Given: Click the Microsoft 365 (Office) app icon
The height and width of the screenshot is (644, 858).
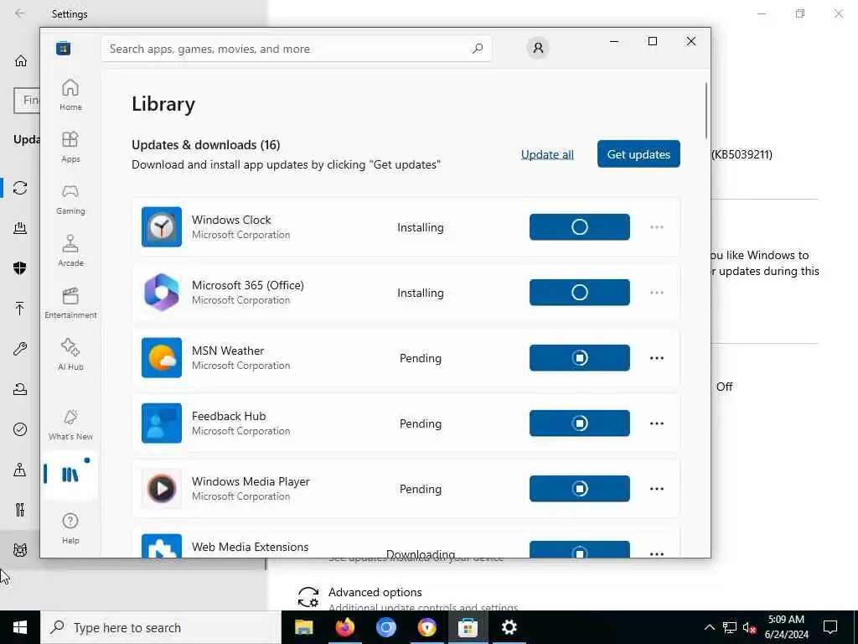Looking at the screenshot, I should tap(162, 293).
